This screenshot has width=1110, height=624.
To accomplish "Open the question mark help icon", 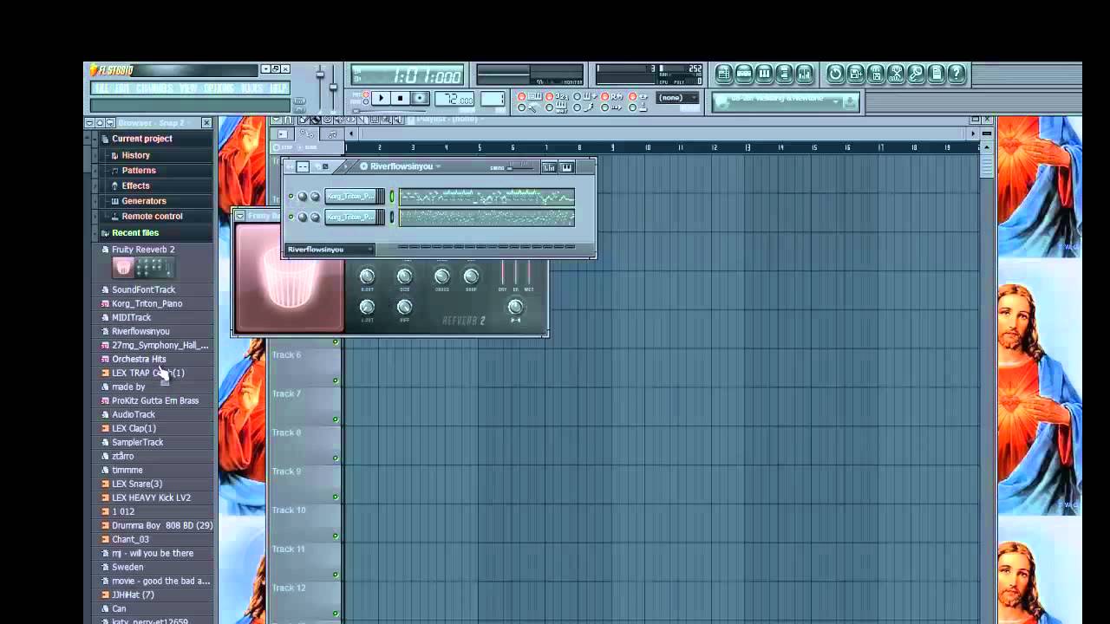I will [x=957, y=75].
